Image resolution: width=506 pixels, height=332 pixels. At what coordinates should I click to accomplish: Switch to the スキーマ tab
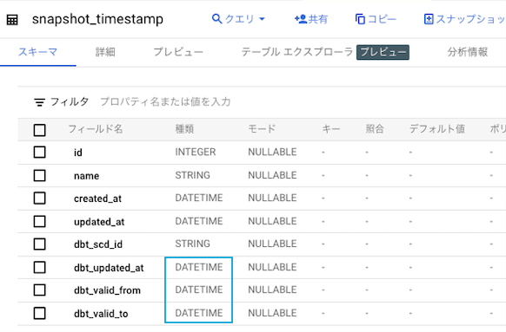pos(37,52)
